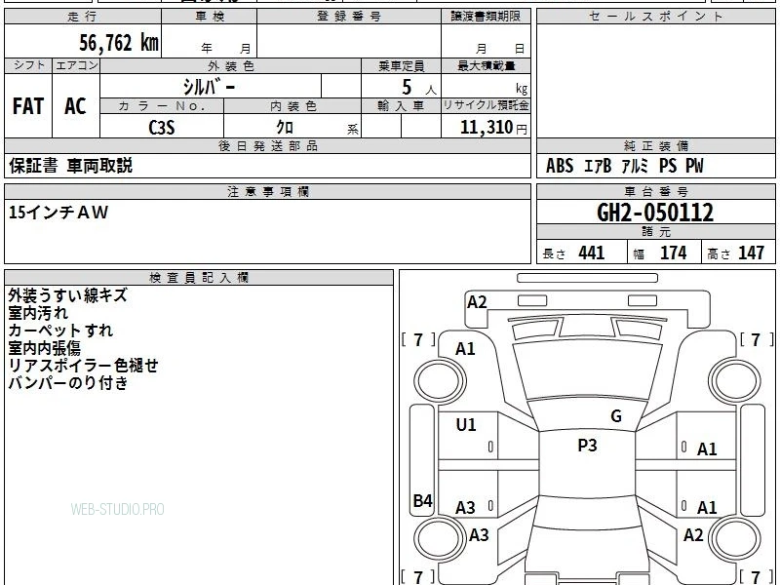Click the equipment list ABS エアB アルミ PS PW

tap(625, 166)
